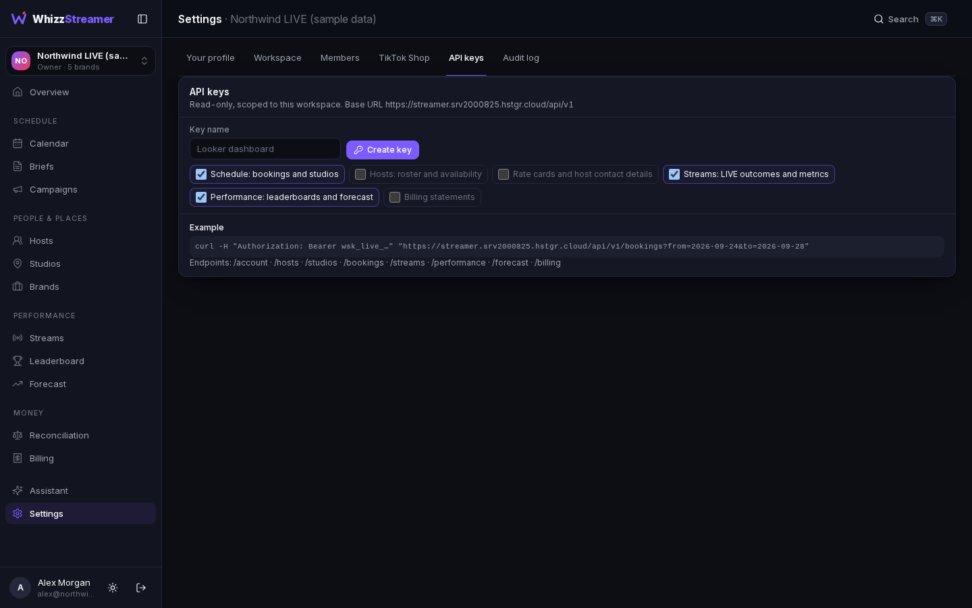Select the API keys tab
Viewport: 972px width, 608px height.
click(x=466, y=58)
